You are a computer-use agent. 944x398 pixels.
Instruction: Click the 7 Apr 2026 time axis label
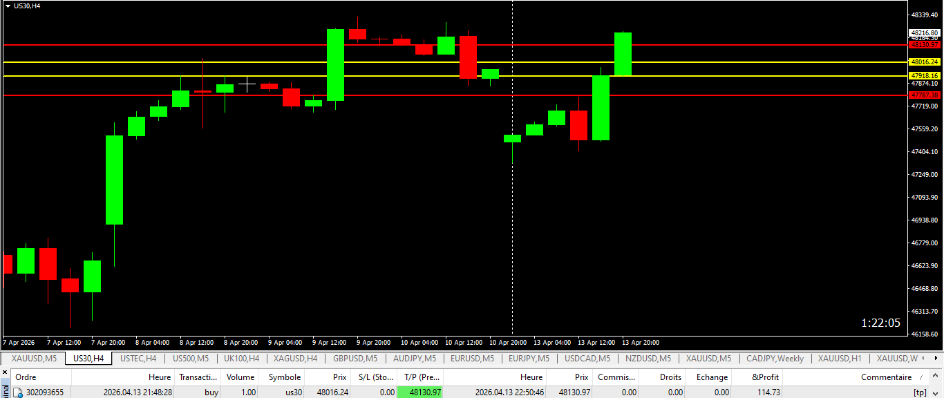tap(19, 342)
